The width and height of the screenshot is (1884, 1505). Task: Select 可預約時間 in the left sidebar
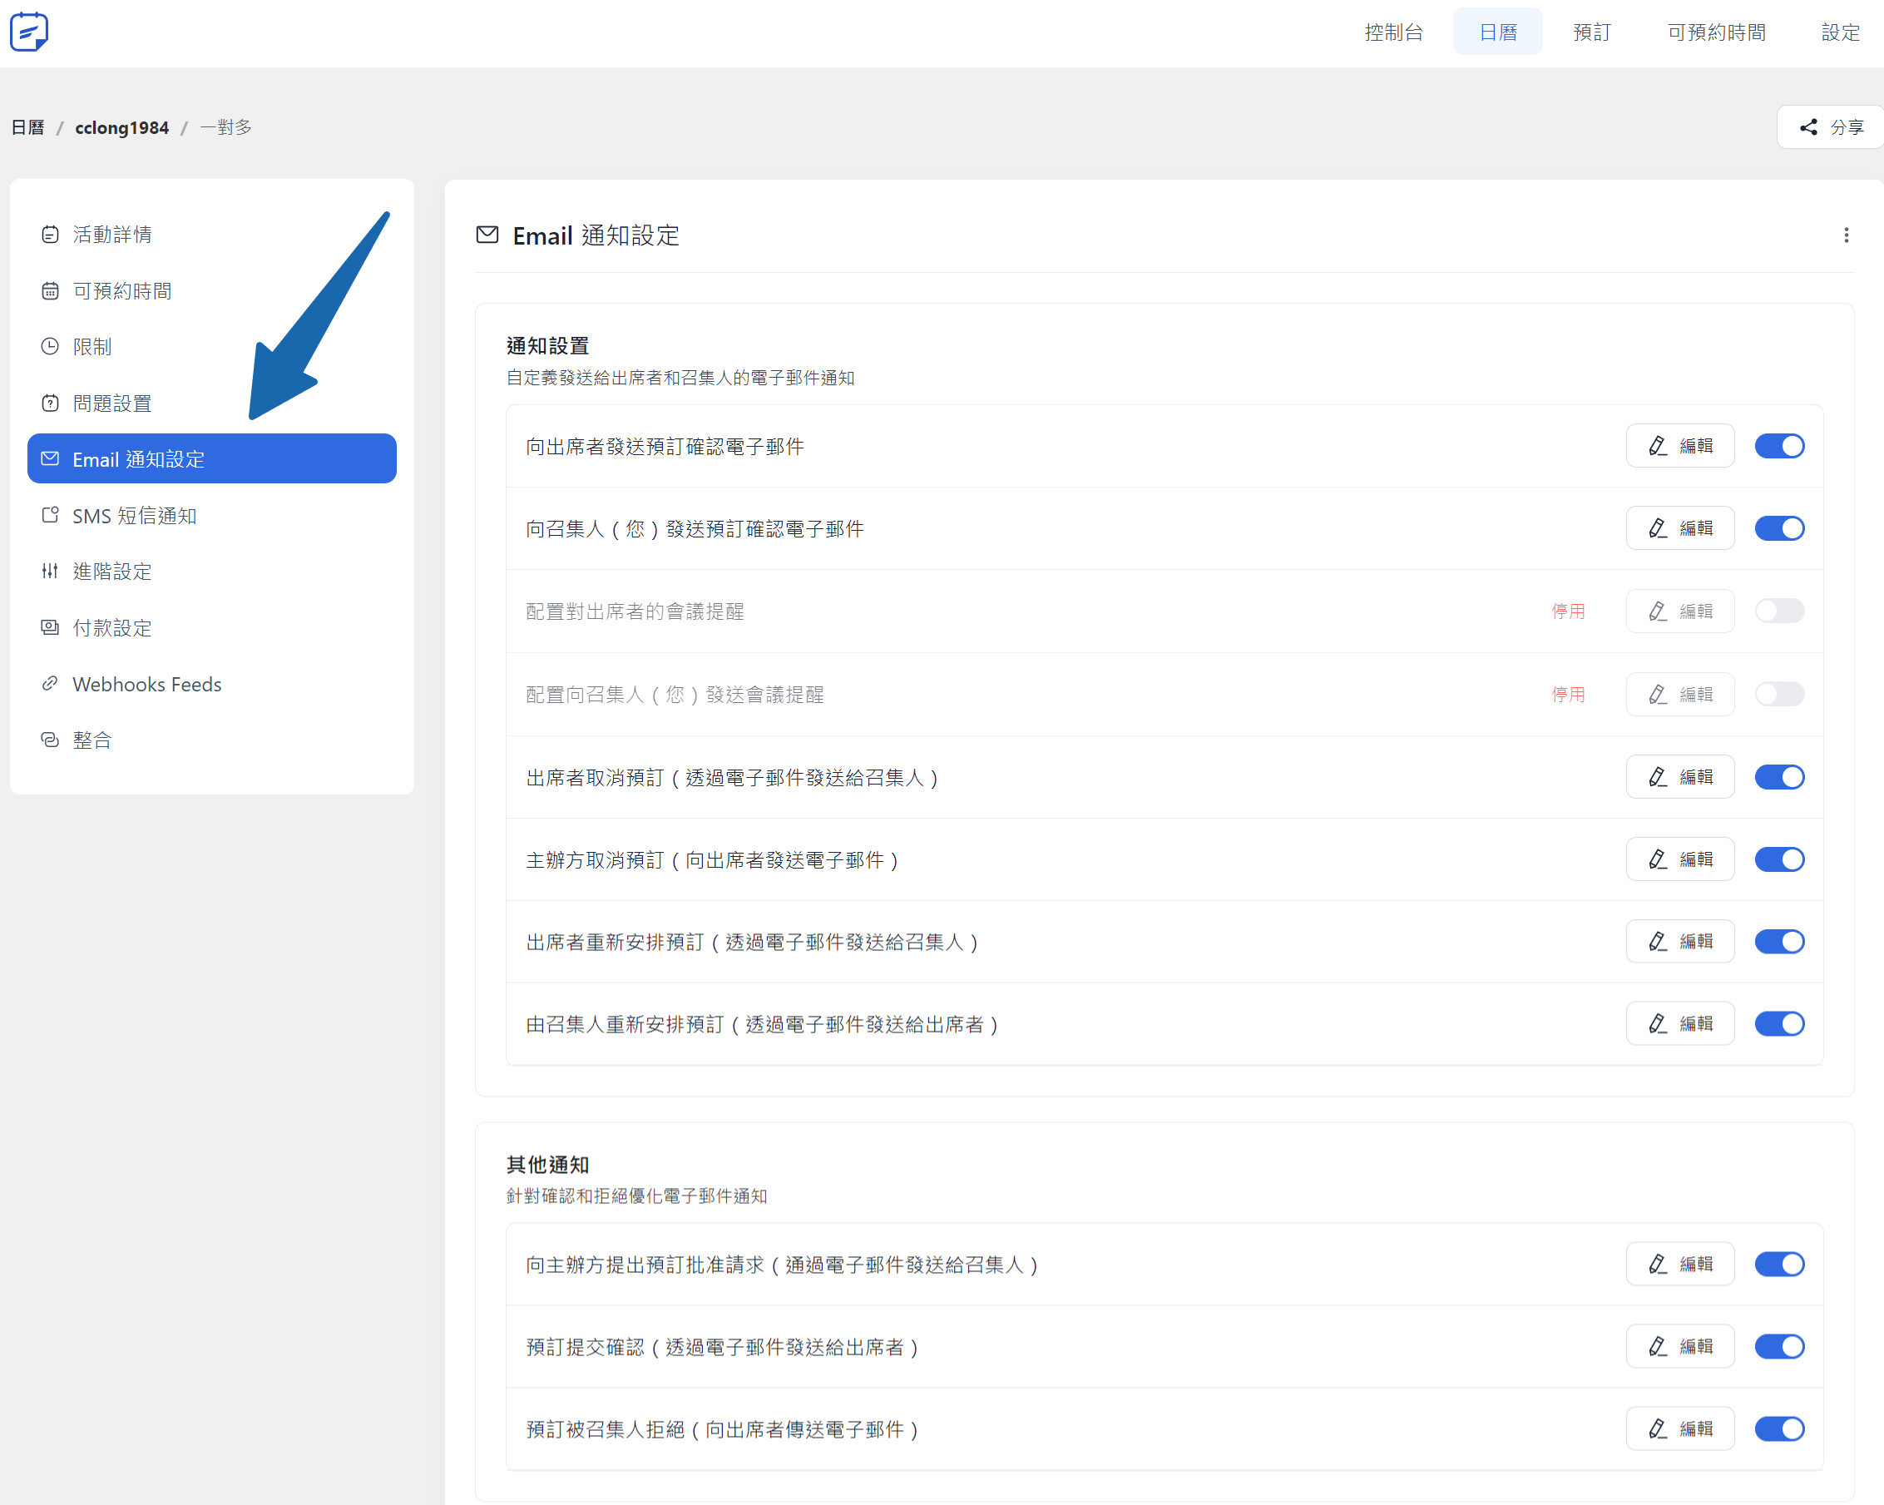pos(121,291)
